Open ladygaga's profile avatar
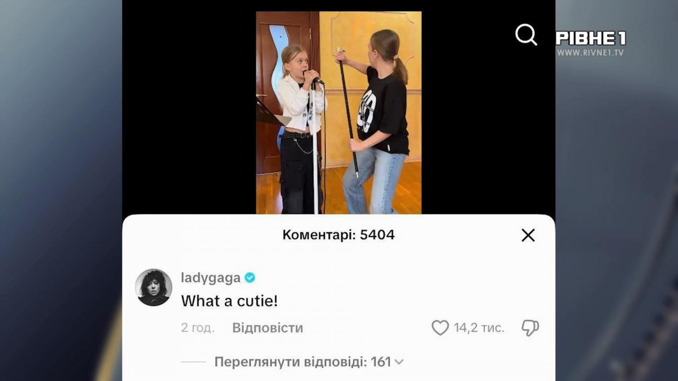 pyautogui.click(x=154, y=287)
